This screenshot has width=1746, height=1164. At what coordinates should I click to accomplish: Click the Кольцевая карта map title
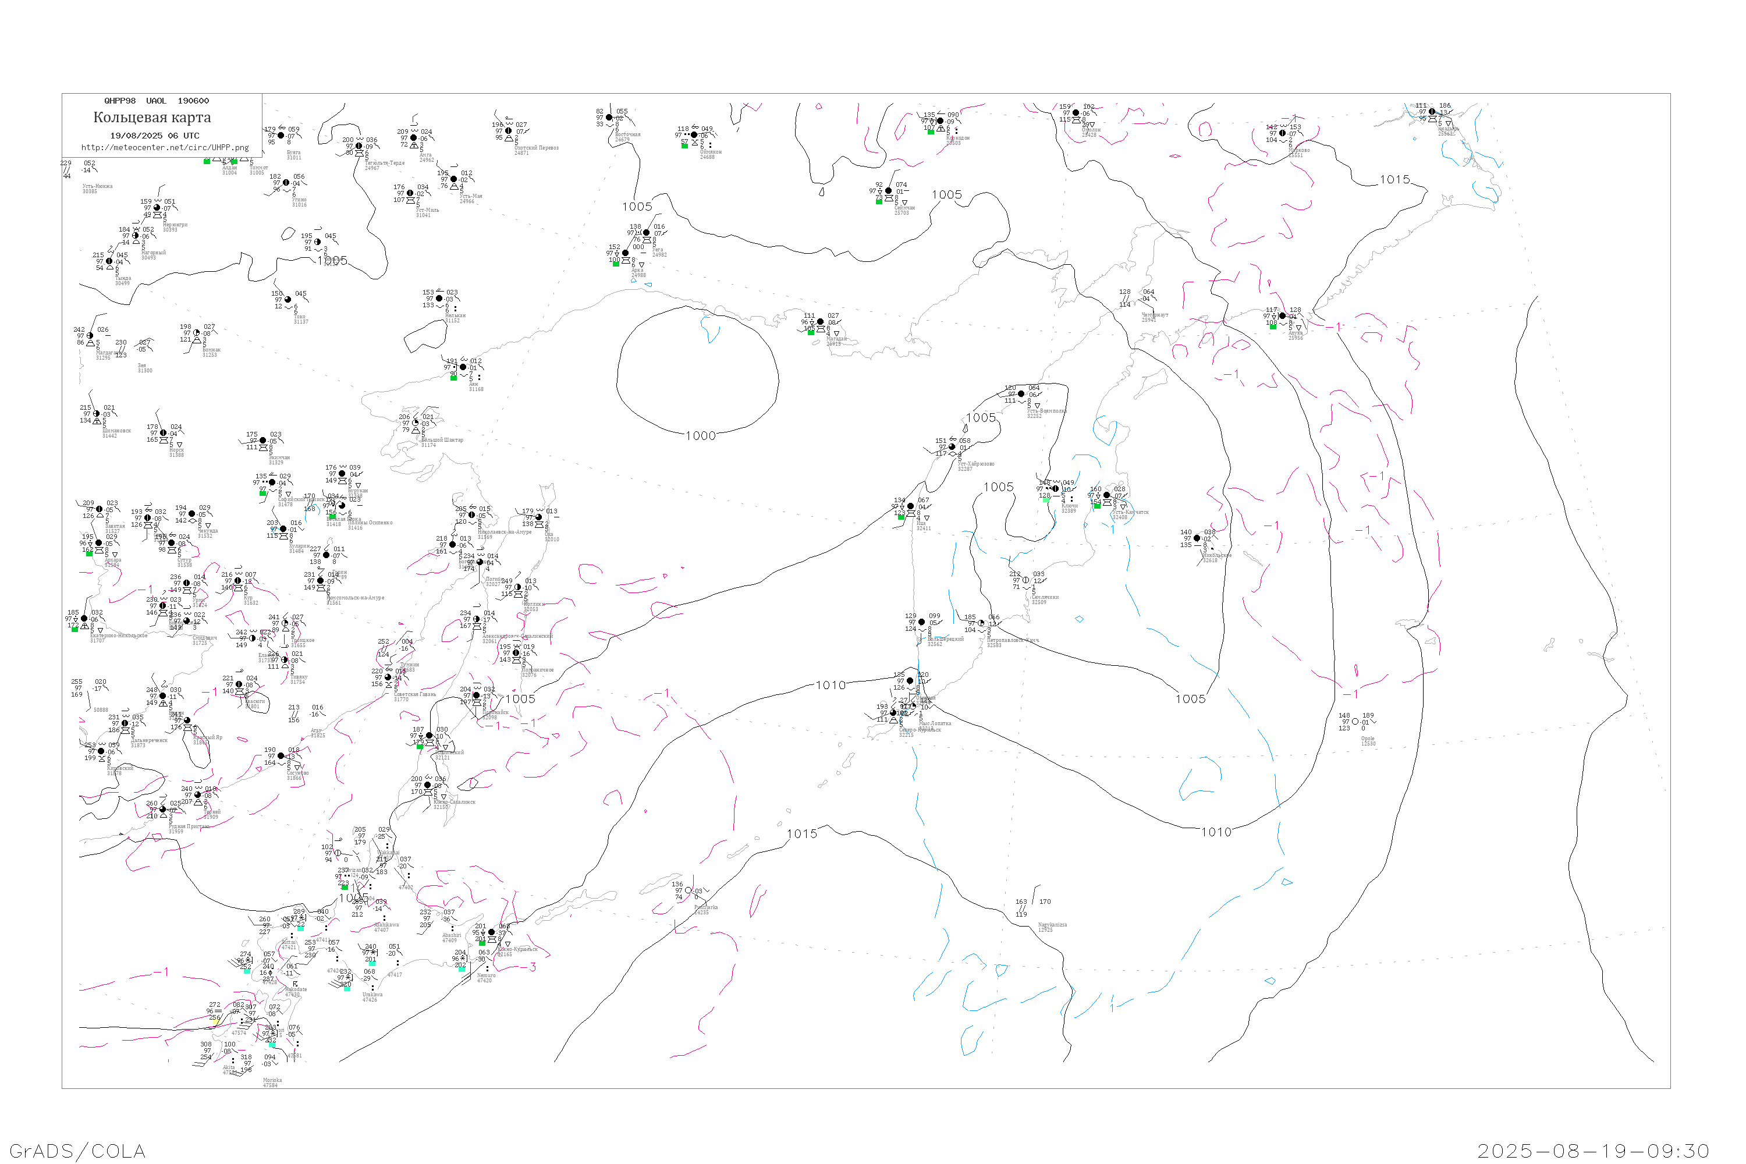[152, 118]
